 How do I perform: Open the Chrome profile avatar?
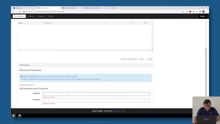click(x=203, y=12)
